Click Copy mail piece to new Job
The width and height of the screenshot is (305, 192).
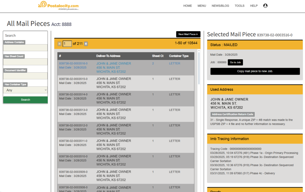(x=255, y=71)
